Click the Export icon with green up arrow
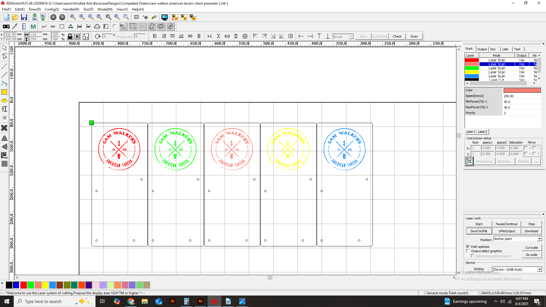 pos(43,17)
